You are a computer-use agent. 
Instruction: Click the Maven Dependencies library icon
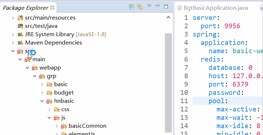tap(20, 43)
